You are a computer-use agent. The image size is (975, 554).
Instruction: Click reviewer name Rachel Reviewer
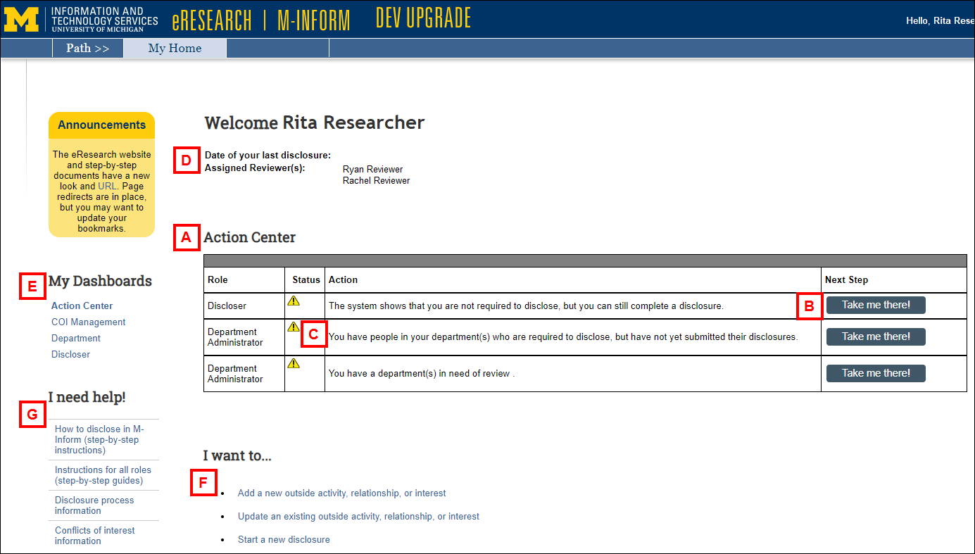pyautogui.click(x=376, y=180)
